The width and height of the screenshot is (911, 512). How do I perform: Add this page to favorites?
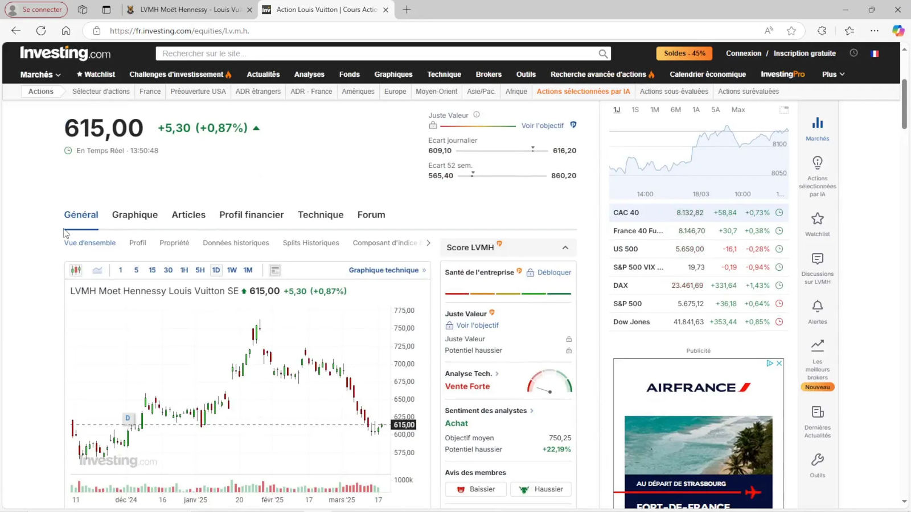pos(791,31)
